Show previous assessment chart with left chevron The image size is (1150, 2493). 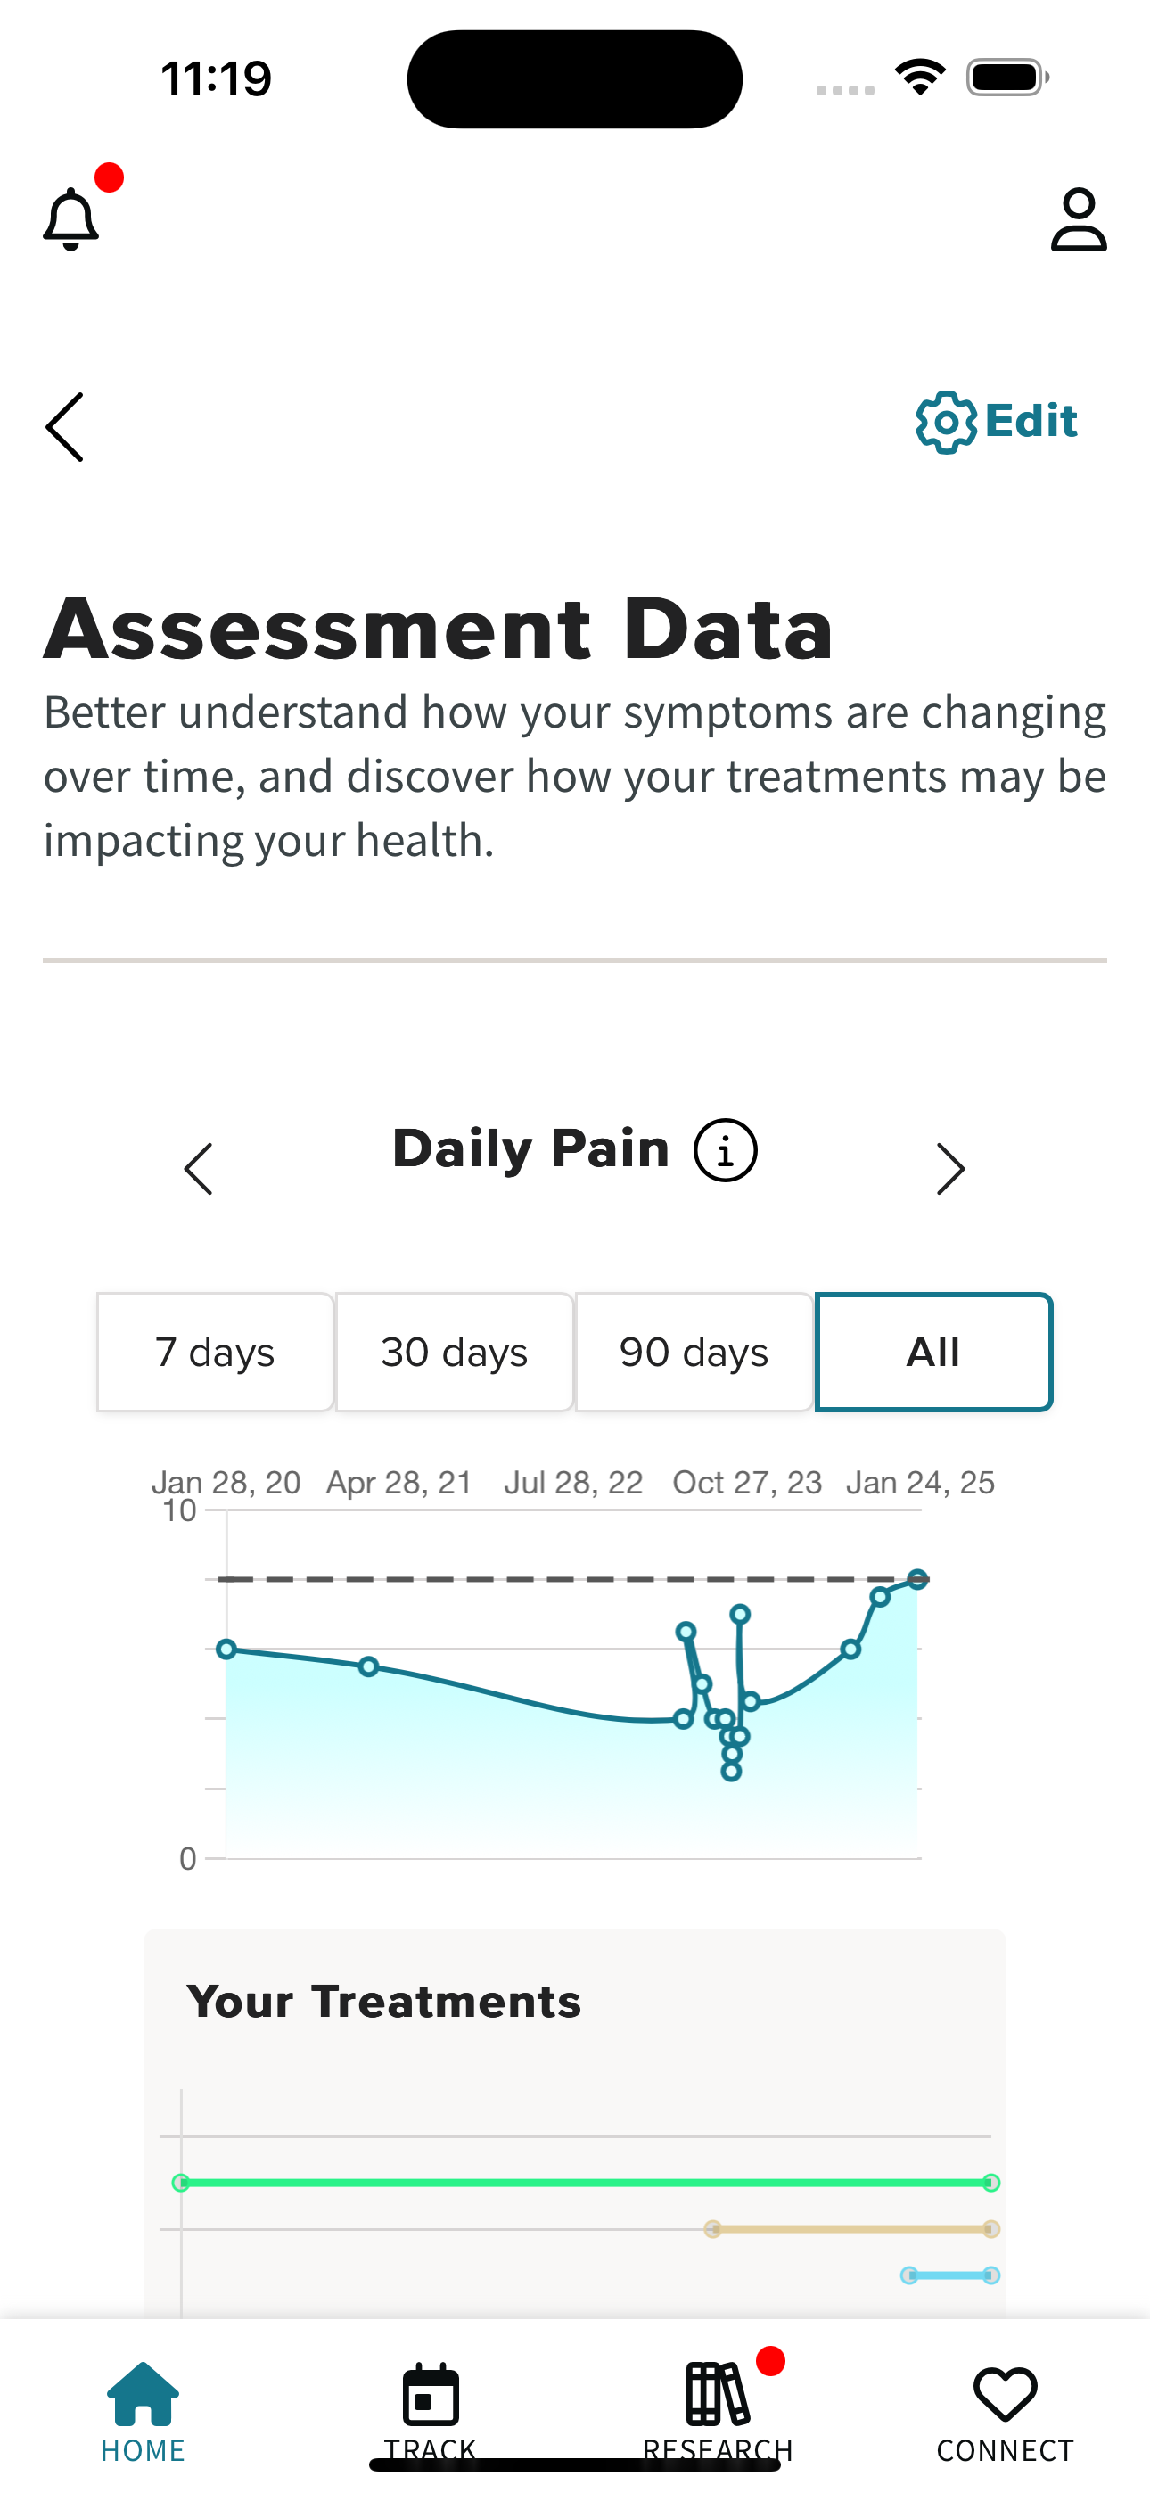(x=199, y=1169)
